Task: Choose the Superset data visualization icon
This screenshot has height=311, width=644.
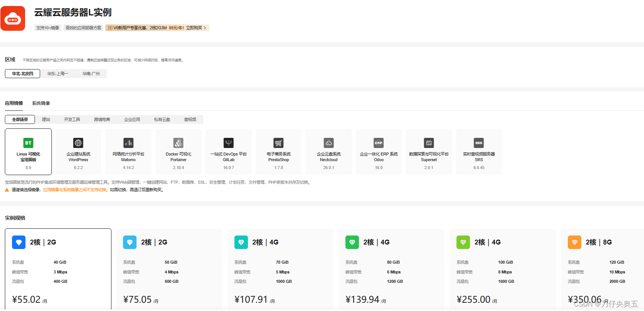Action: coord(429,143)
